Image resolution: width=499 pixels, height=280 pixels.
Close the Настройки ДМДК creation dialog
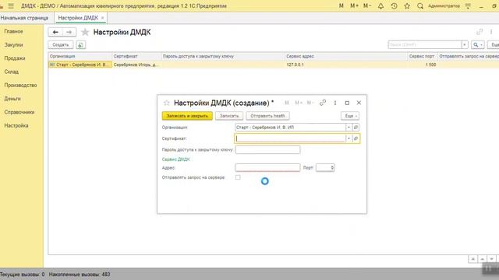359,103
